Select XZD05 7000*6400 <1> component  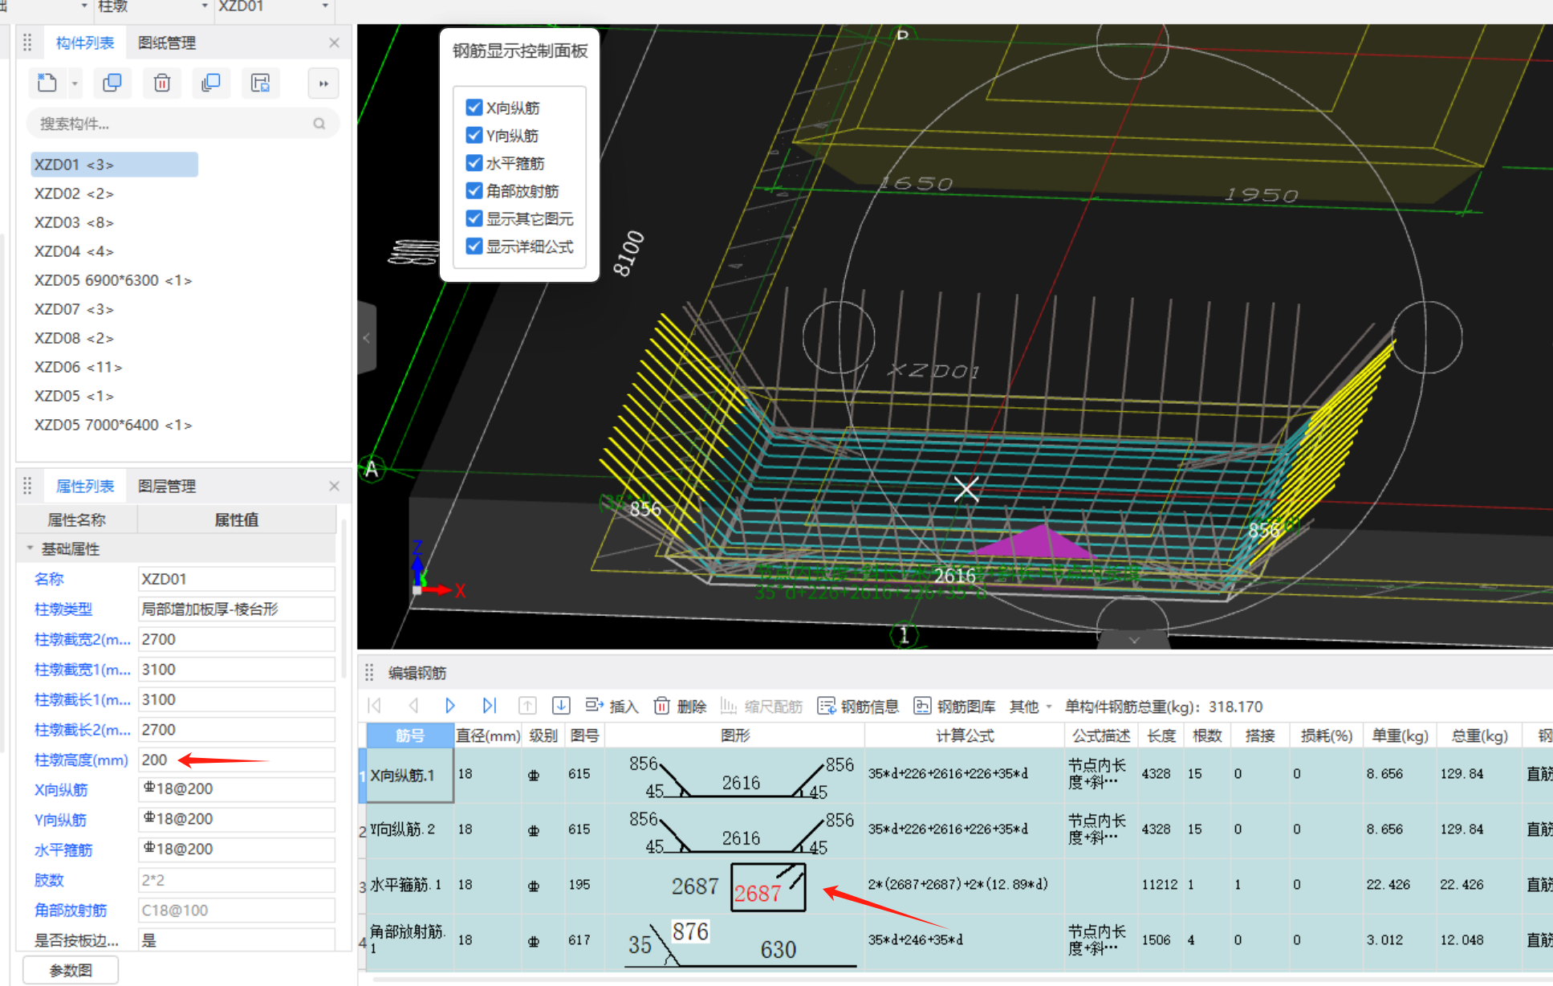point(113,425)
